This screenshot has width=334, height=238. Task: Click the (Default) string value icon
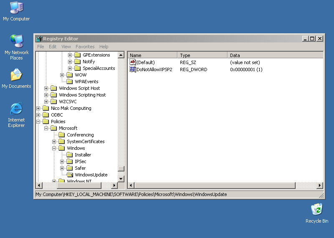(133, 62)
